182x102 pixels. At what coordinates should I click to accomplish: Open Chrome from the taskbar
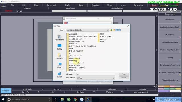[x=75, y=99]
